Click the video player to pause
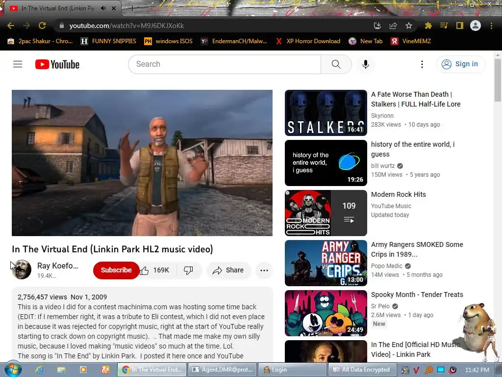502x377 pixels. (142, 163)
